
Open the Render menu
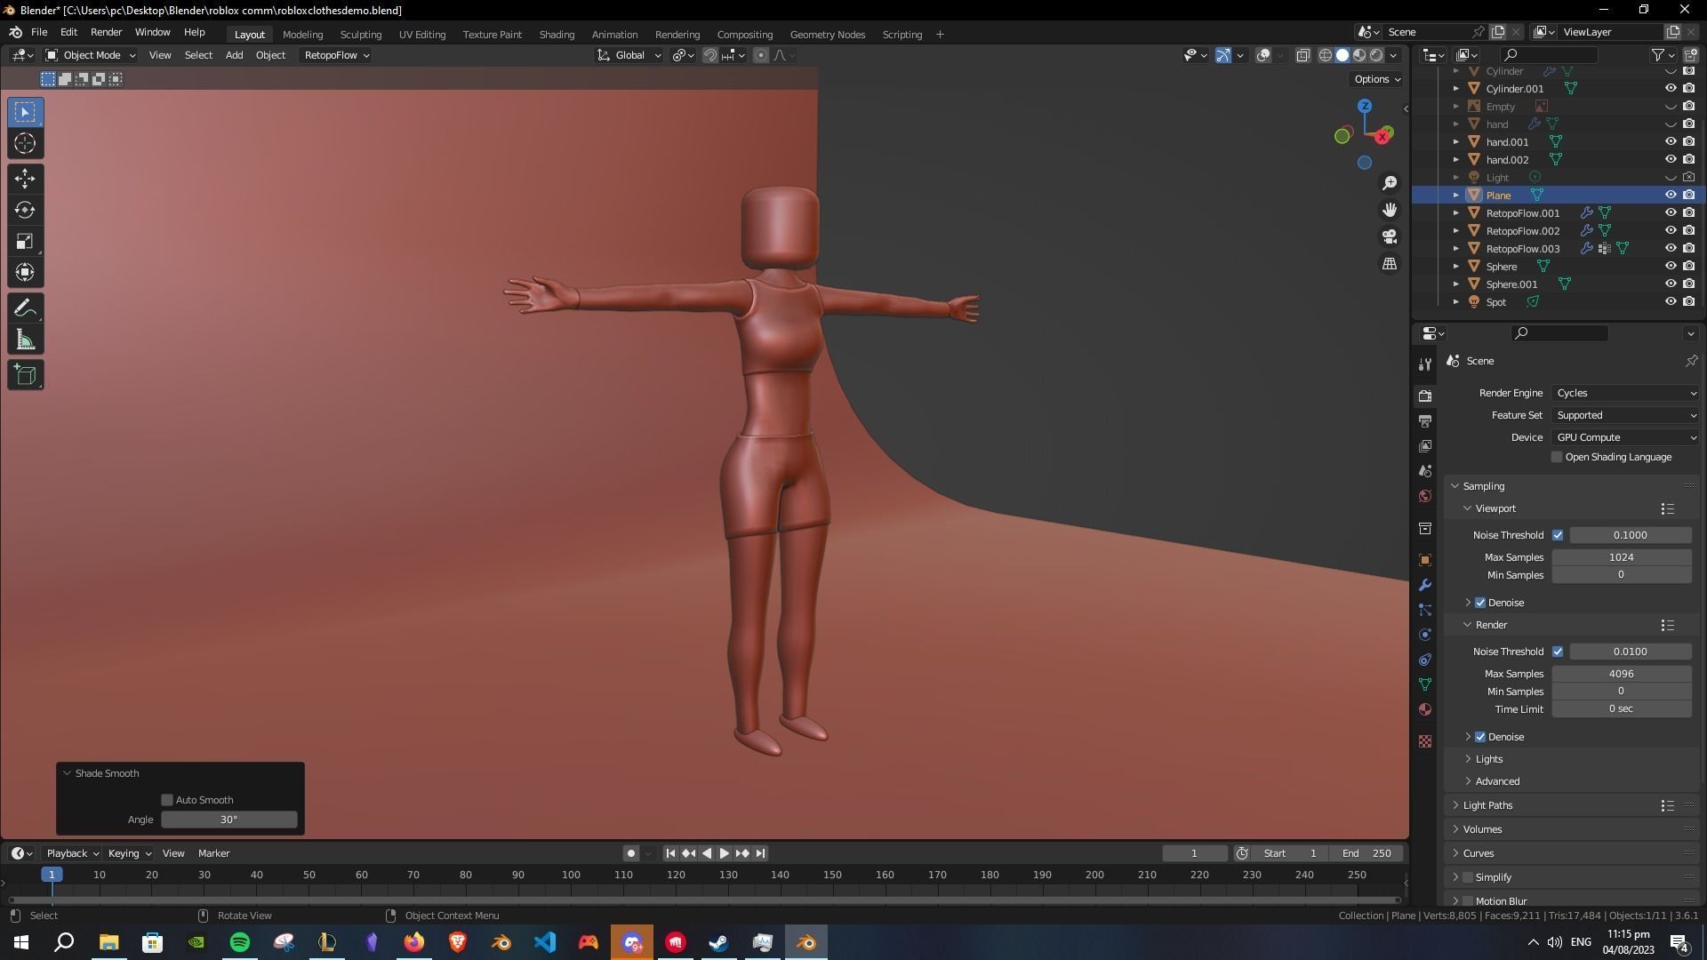point(106,32)
